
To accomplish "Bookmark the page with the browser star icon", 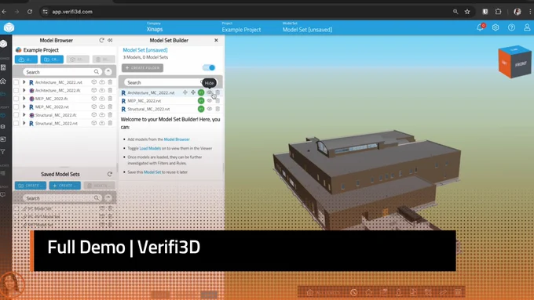I will coord(467,12).
